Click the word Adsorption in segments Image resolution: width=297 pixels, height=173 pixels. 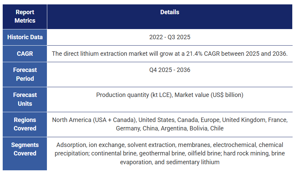click(71, 145)
